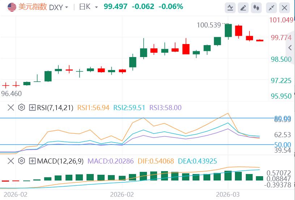Click the MACD 0.08847 axis label
The height and width of the screenshot is (200, 295).
pyautogui.click(x=279, y=179)
